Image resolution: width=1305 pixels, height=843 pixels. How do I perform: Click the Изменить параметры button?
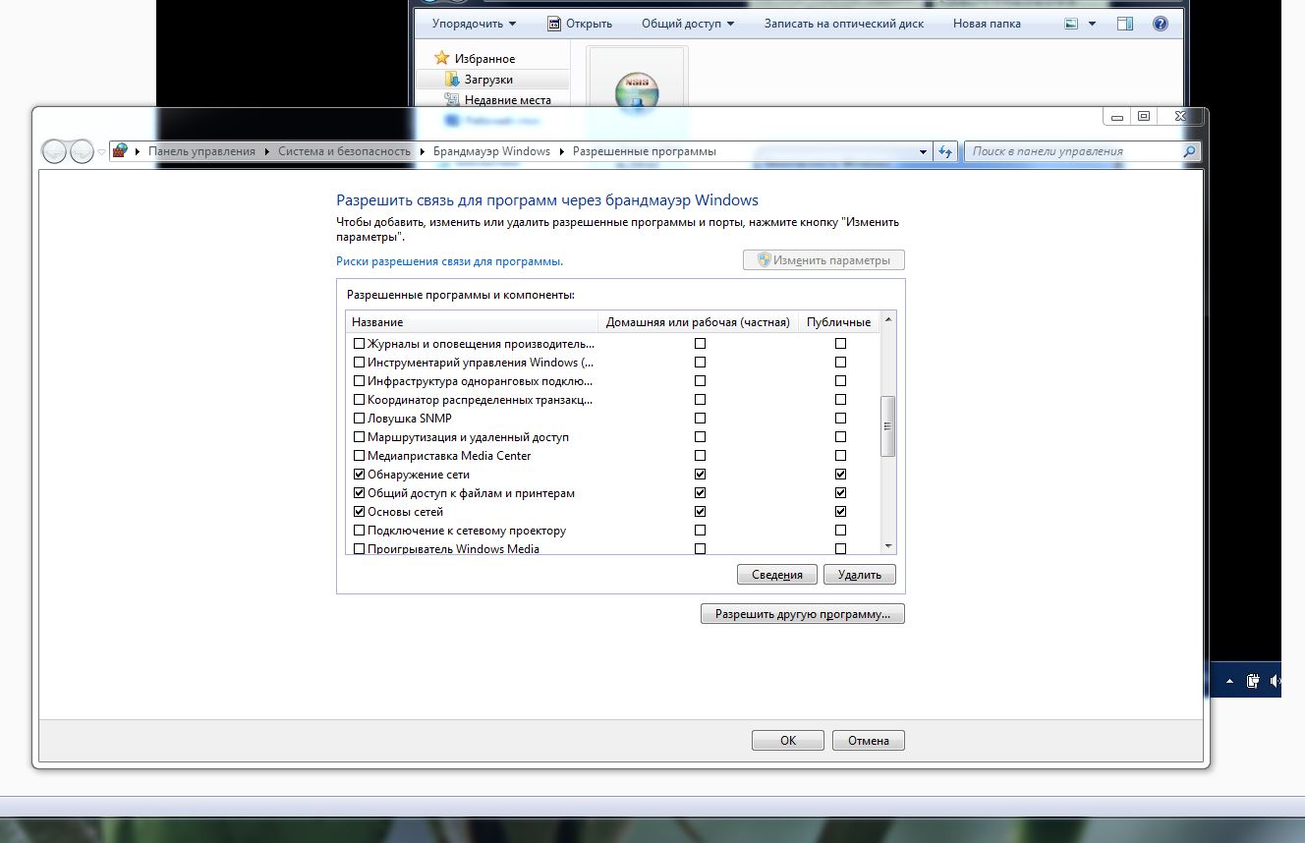click(823, 260)
